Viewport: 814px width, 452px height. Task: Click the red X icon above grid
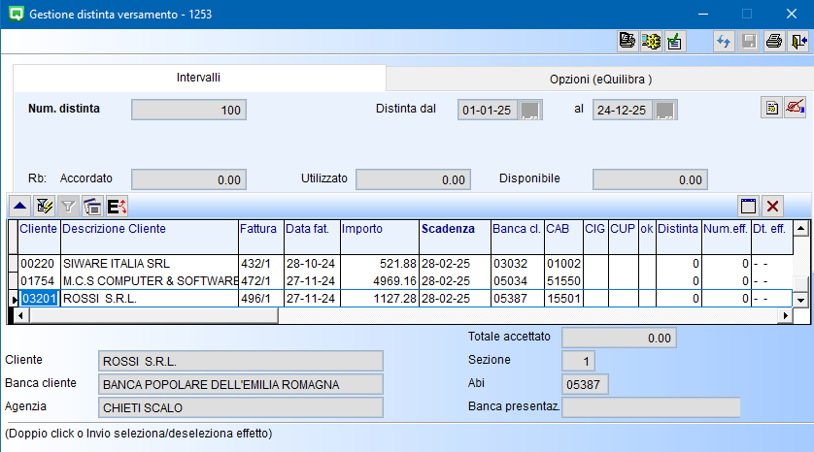click(773, 206)
